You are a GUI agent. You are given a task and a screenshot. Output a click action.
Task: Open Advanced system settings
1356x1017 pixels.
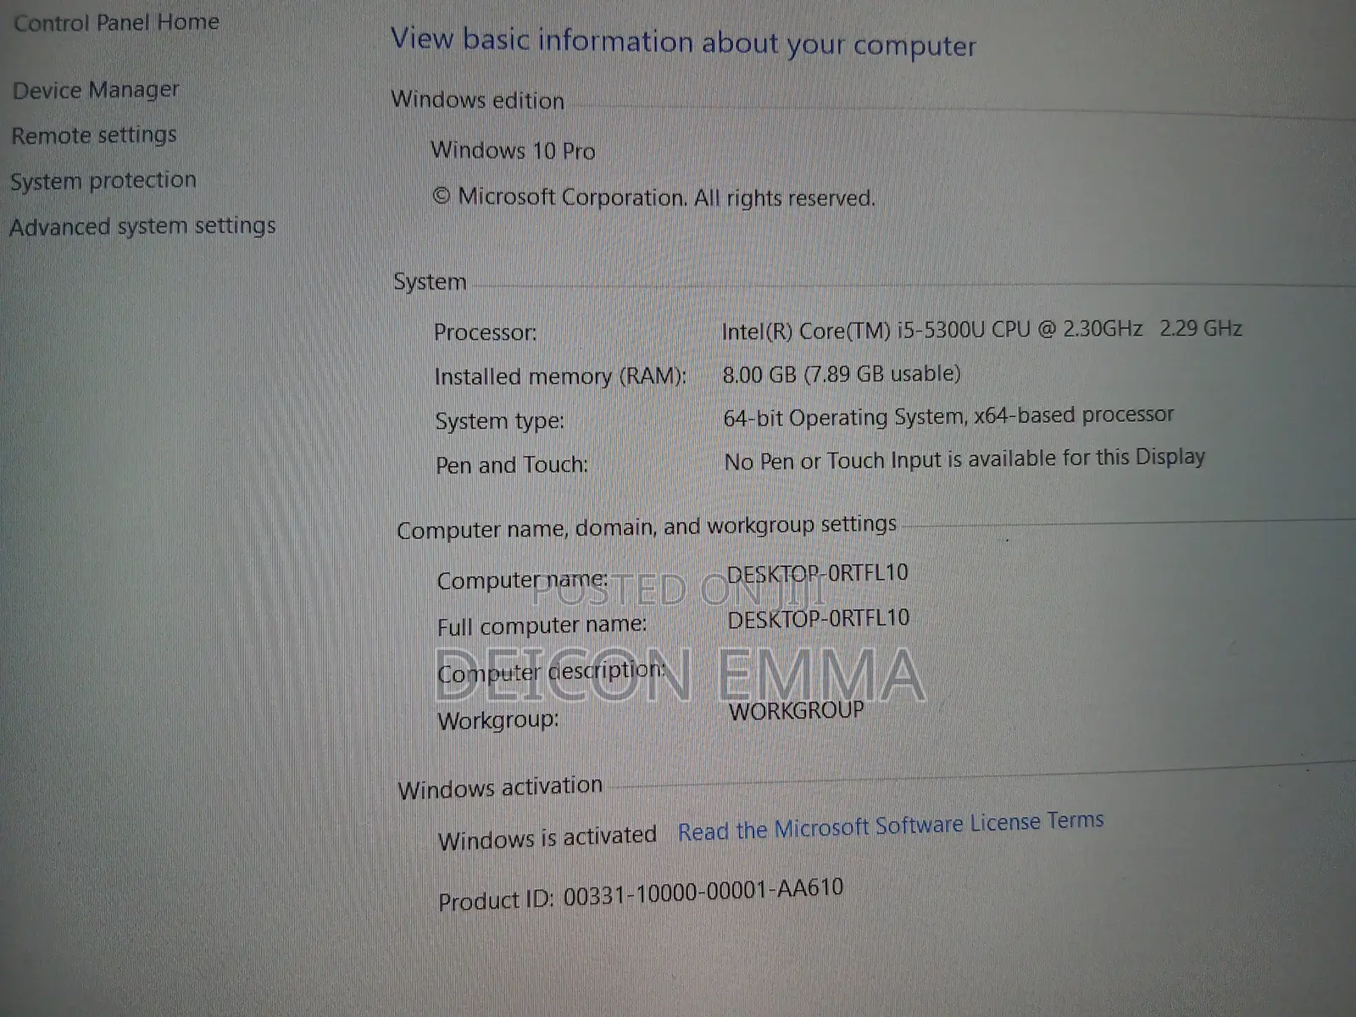point(142,226)
